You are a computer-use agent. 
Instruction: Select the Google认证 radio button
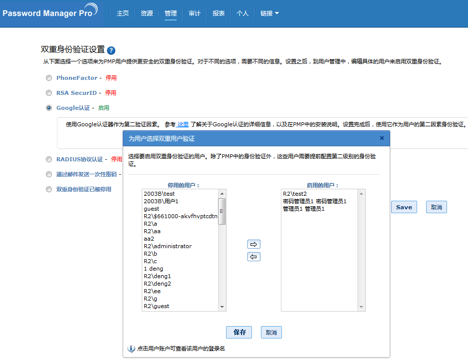(x=49, y=108)
